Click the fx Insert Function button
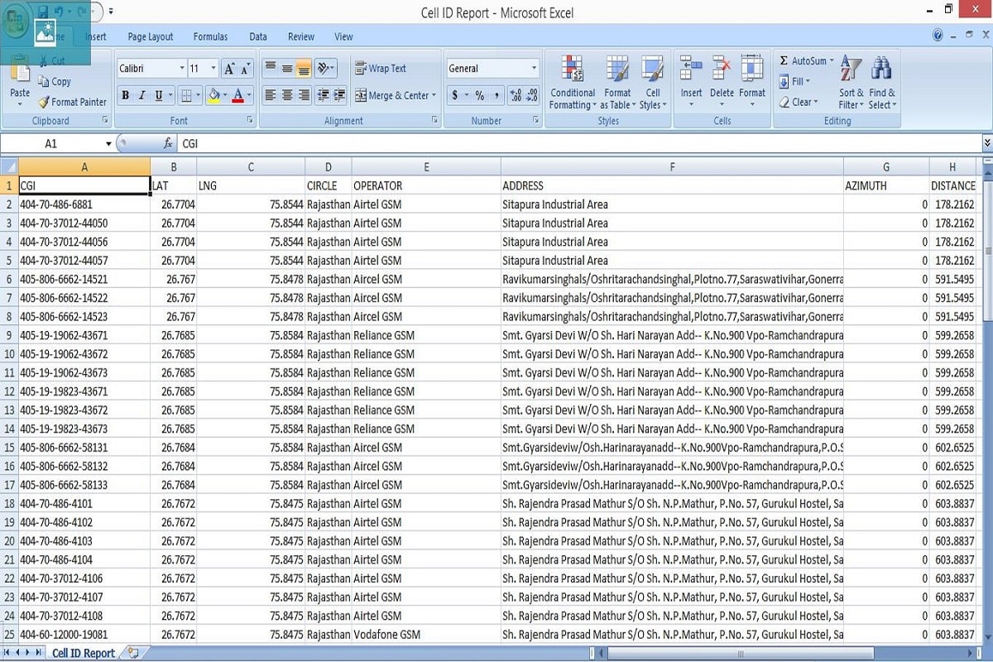The height and width of the screenshot is (662, 993). click(168, 143)
